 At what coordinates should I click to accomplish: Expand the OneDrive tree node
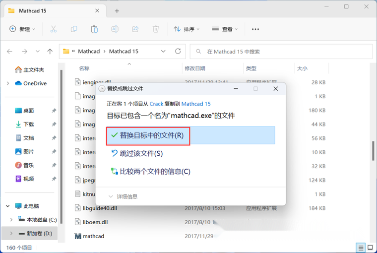coord(7,83)
